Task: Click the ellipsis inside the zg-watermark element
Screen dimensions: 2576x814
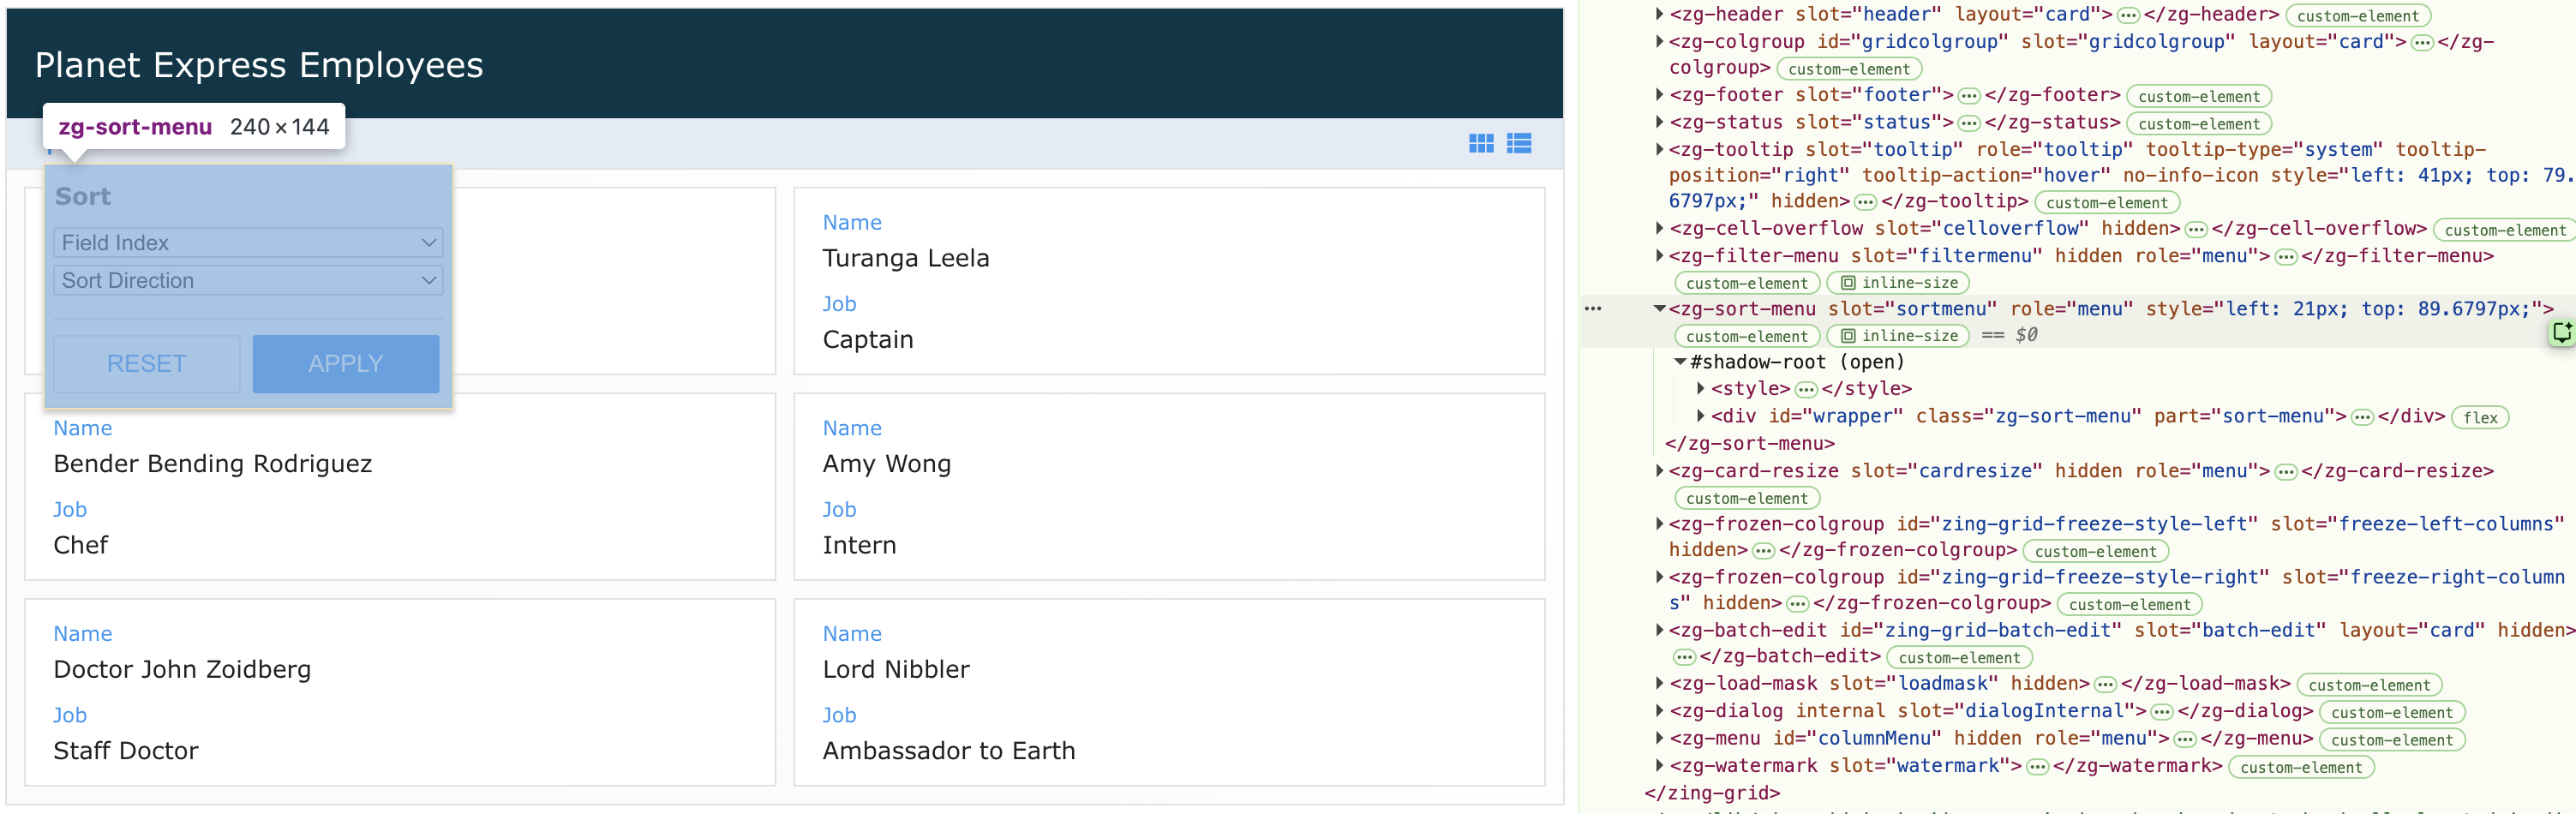Action: [2037, 766]
